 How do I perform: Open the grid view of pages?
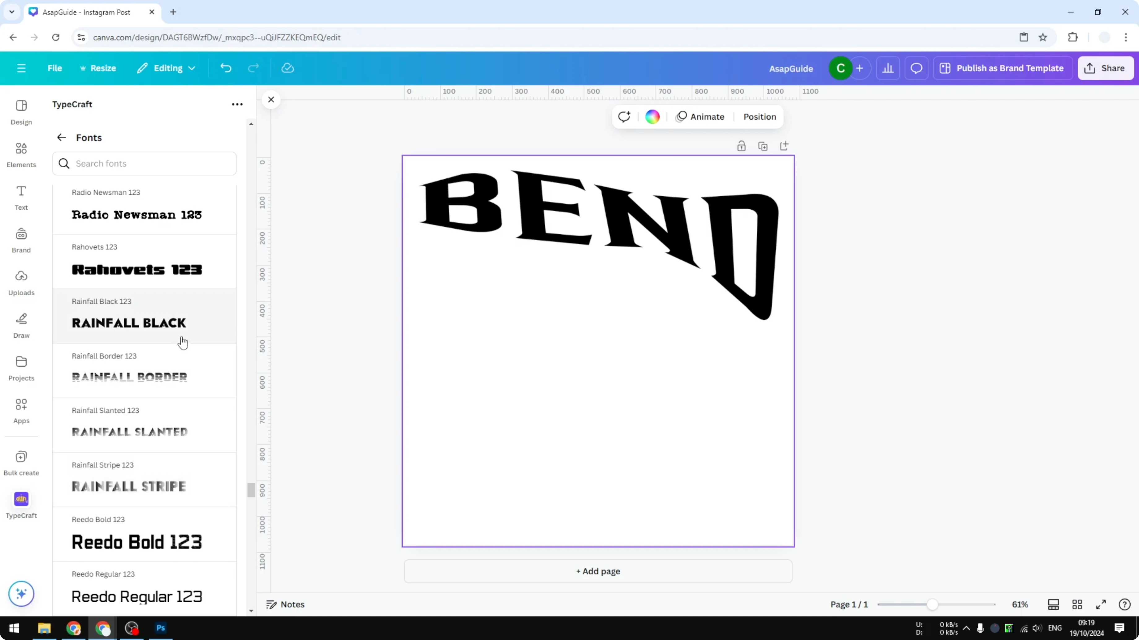point(1077,604)
